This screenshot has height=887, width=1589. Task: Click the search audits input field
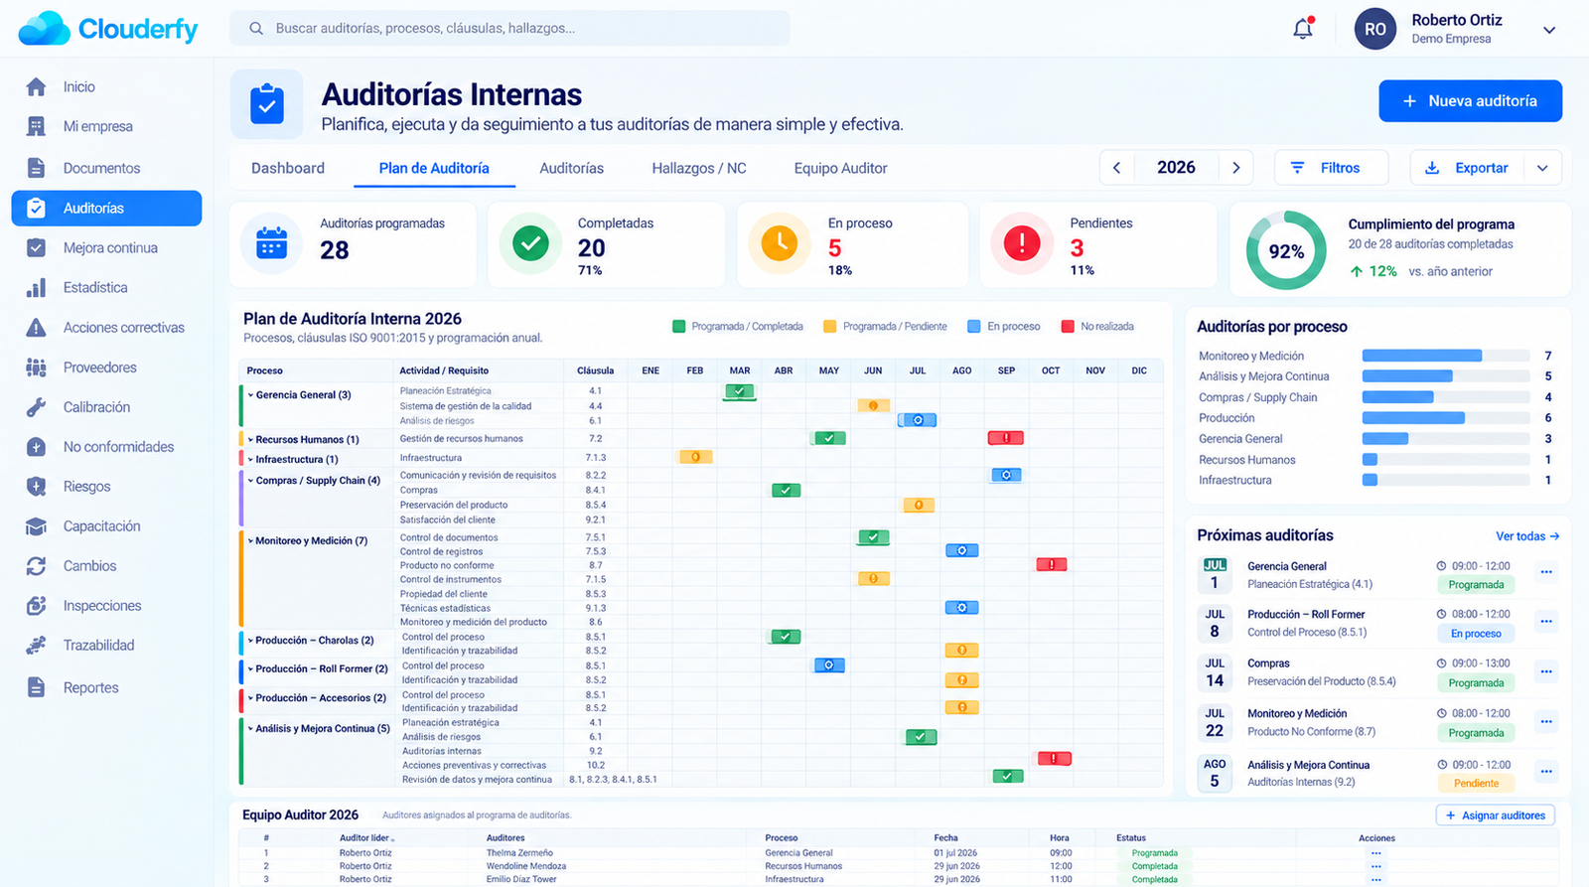pos(509,28)
